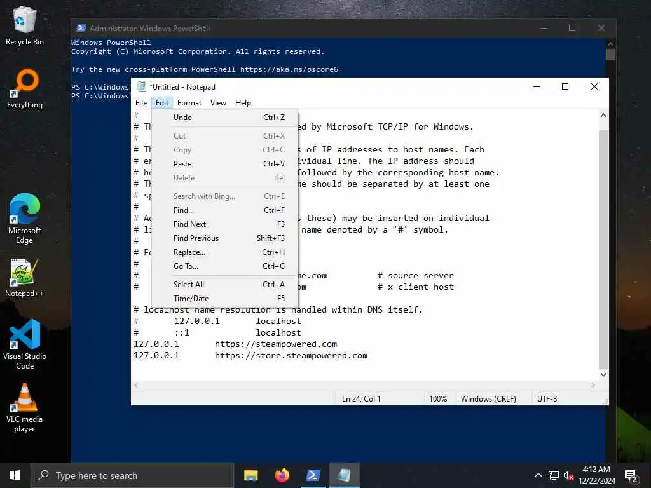This screenshot has width=651, height=488.
Task: Select Find Next in the Edit menu
Action: (x=225, y=224)
